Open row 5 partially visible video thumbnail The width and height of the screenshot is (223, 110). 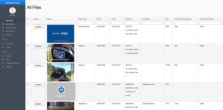point(61,106)
